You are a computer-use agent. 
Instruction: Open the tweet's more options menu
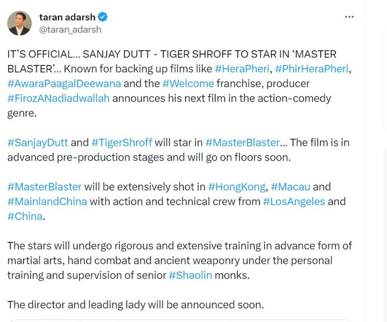coord(349,17)
